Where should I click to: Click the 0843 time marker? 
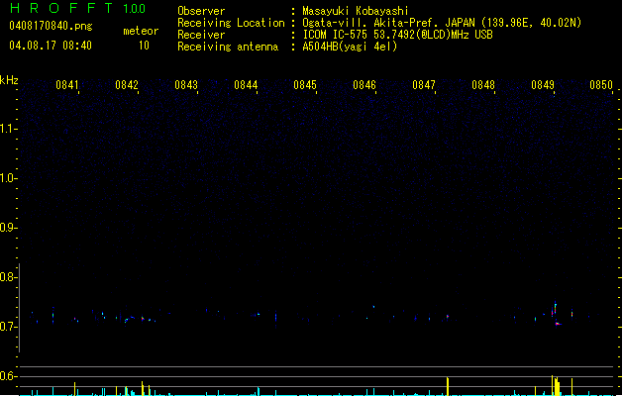pyautogui.click(x=186, y=85)
